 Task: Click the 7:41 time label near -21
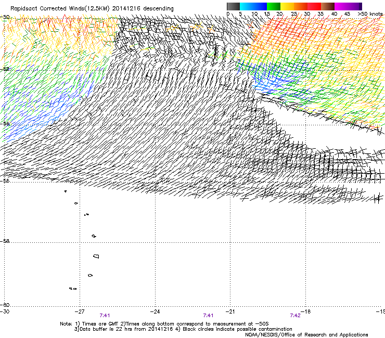208,316
